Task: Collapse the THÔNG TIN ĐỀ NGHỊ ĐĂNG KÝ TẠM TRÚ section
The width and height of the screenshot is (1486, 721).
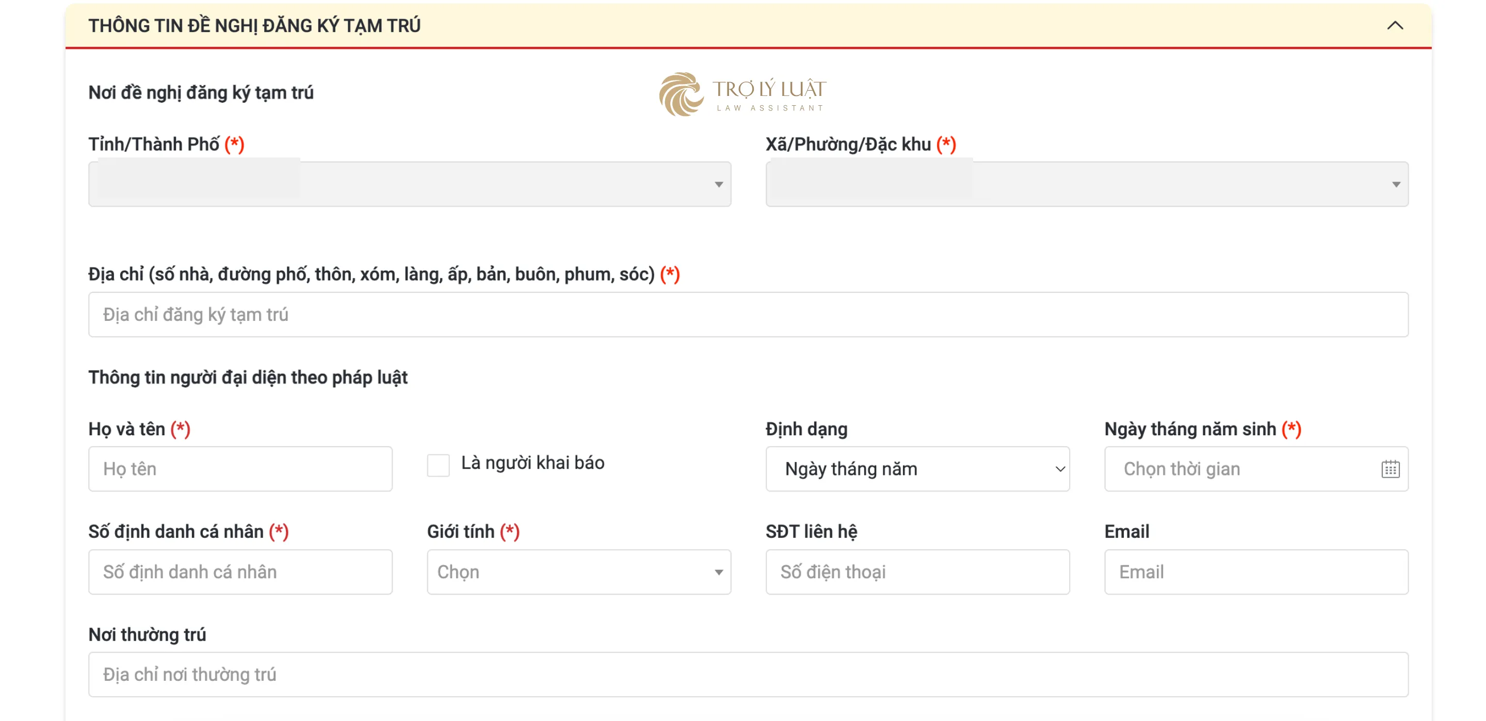Action: (x=1394, y=25)
